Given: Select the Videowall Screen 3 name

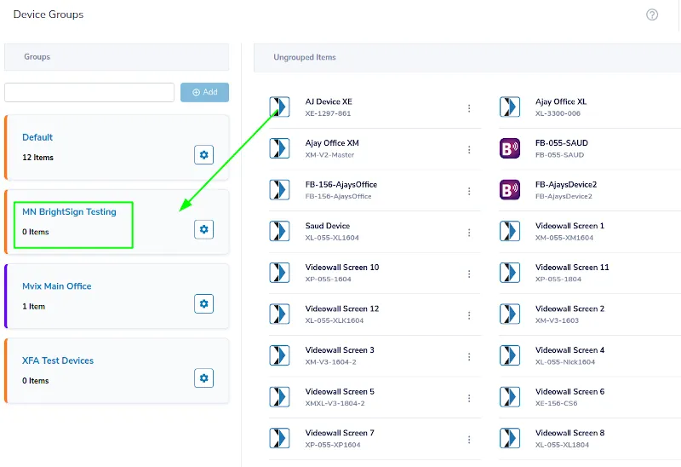Looking at the screenshot, I should pos(340,350).
